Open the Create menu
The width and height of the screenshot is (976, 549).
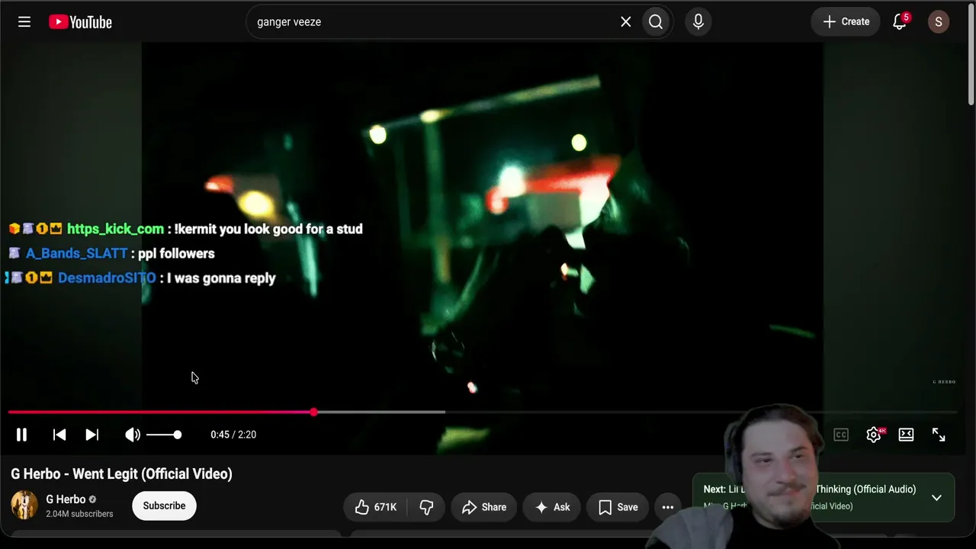(846, 22)
